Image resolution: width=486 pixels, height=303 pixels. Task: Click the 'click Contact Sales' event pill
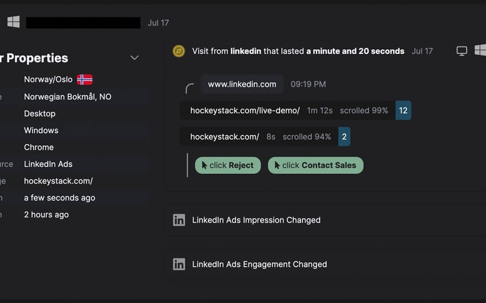coord(315,165)
